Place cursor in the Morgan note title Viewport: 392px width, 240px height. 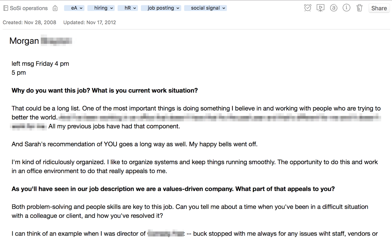24,41
